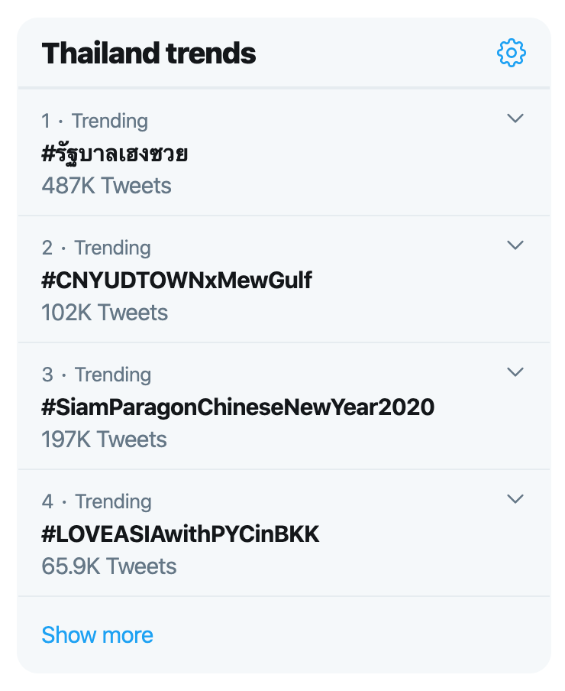Screen dimensions: 565x691
Task: Click the '4 · Trending' label
Action: (x=96, y=501)
